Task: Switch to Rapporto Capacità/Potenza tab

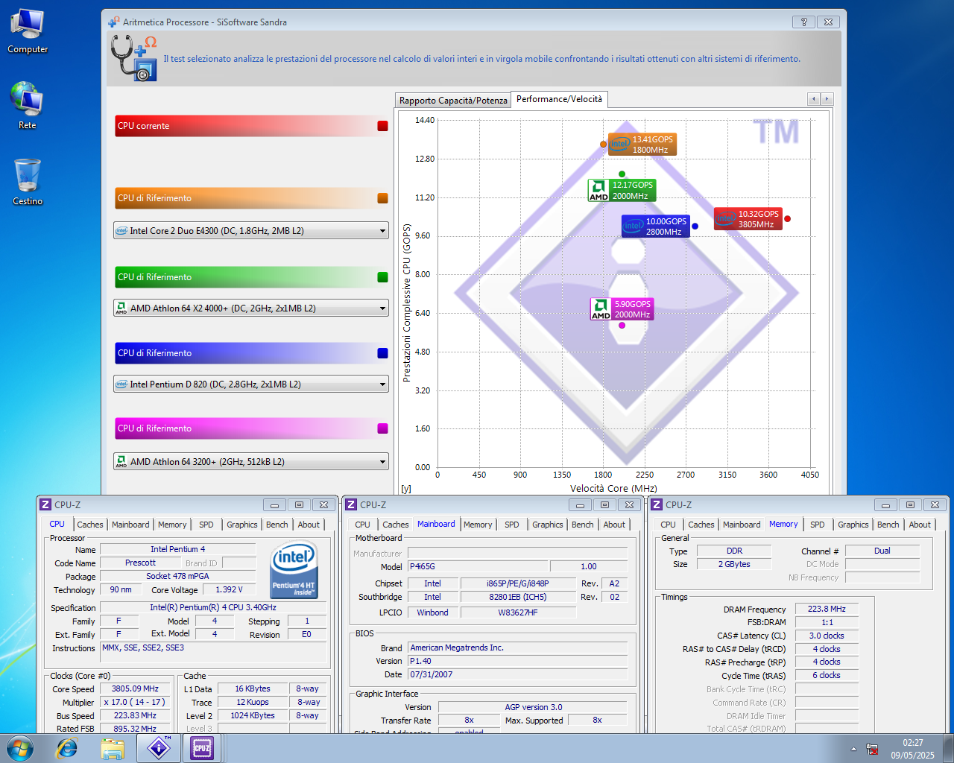Action: coord(453,101)
